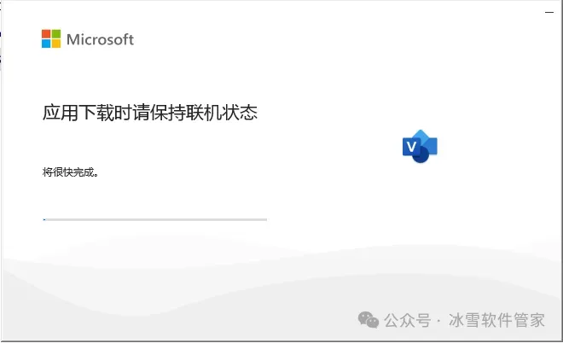563x343 pixels.
Task: Click the WeChat icon in the watermark
Action: (369, 320)
